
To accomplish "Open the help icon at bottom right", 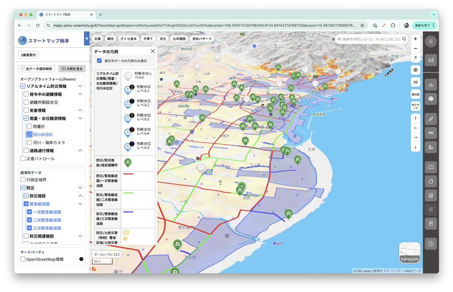I will click(430, 243).
